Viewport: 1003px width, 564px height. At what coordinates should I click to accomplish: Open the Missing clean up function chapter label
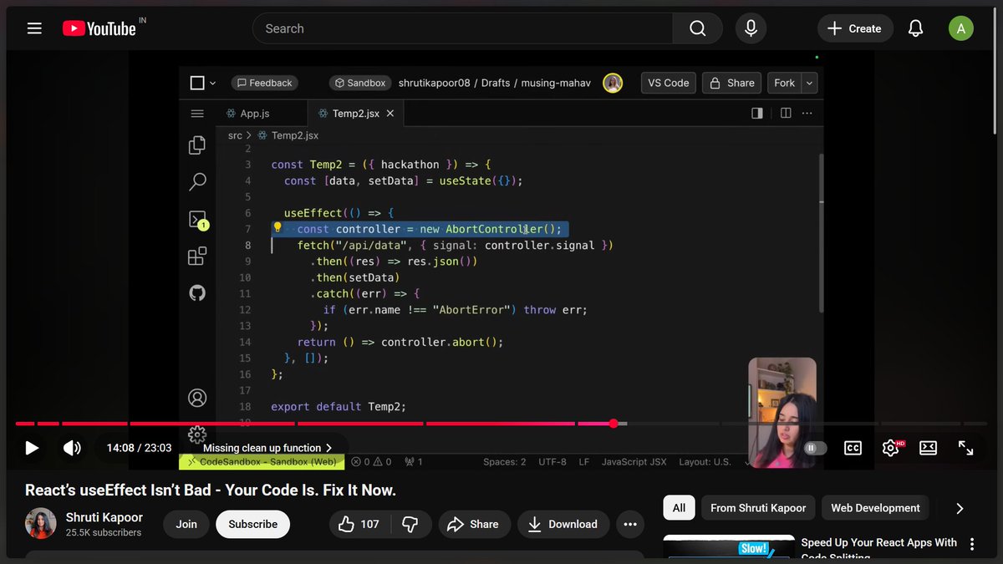(x=262, y=448)
